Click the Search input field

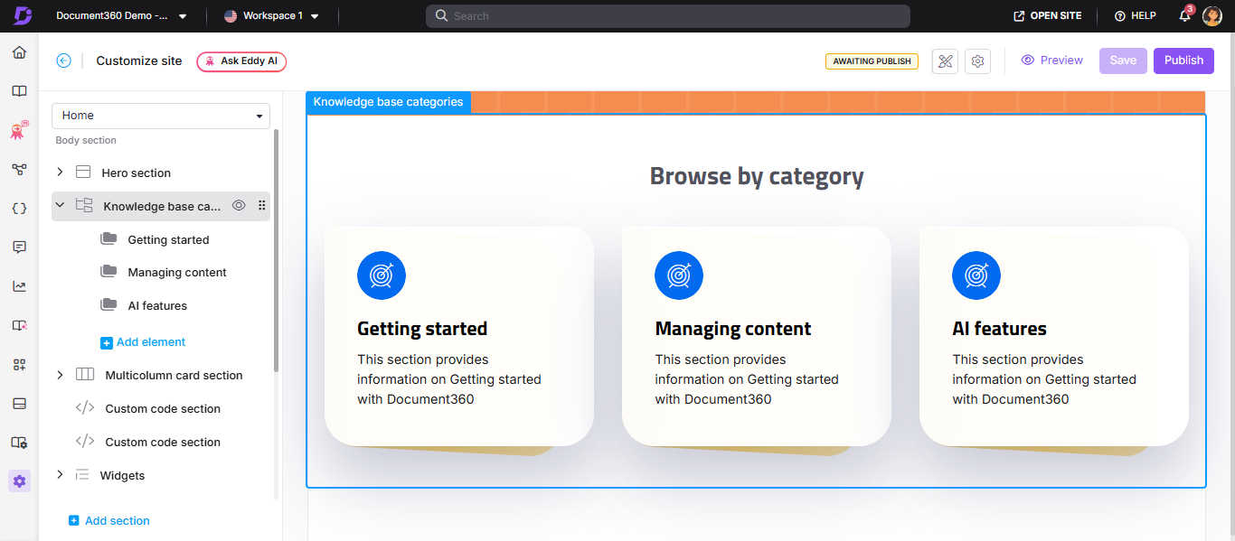(668, 15)
